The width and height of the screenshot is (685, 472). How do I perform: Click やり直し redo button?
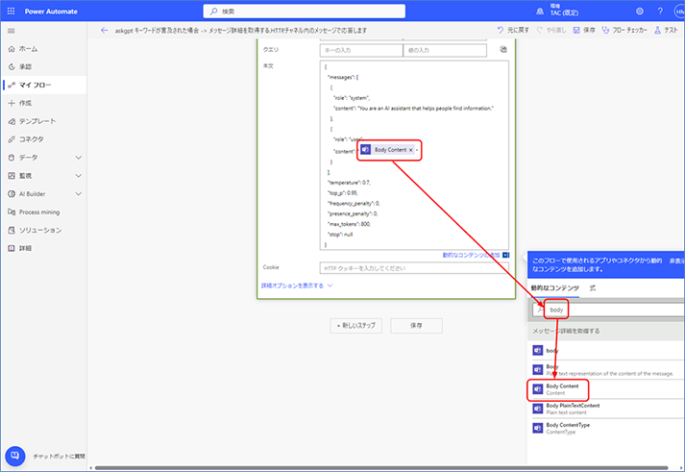(x=550, y=30)
